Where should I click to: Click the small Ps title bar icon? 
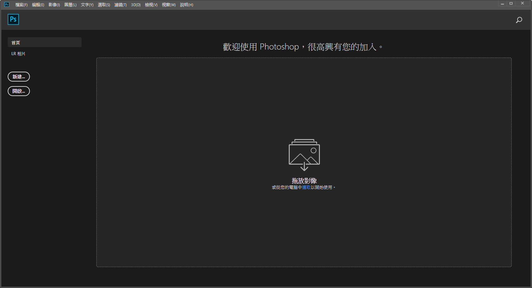(6, 4)
